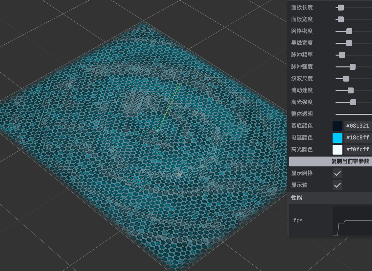Disable the 显示轴 checkbox
This screenshot has height=271, width=372.
coord(337,185)
